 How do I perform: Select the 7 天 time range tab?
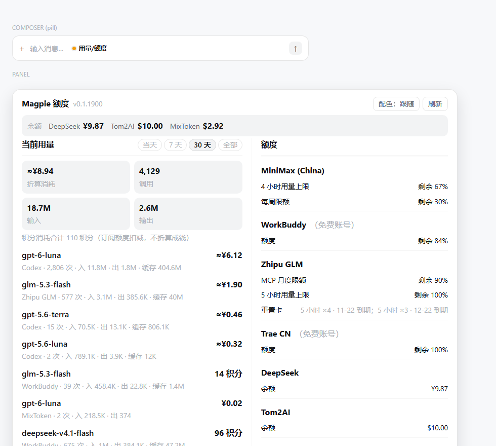pyautogui.click(x=175, y=145)
